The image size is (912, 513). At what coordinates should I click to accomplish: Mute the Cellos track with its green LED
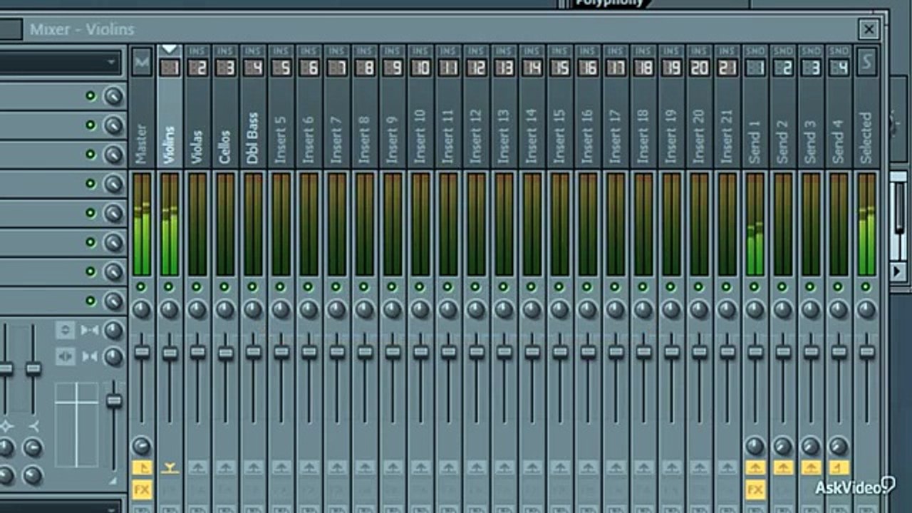tap(224, 286)
